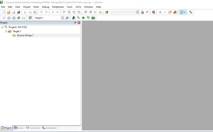Select the Project tab at bottom
The height and width of the screenshot is (132, 213).
pos(6,128)
